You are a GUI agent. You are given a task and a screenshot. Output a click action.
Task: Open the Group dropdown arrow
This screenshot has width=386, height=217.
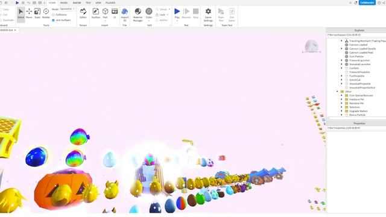click(x=169, y=10)
